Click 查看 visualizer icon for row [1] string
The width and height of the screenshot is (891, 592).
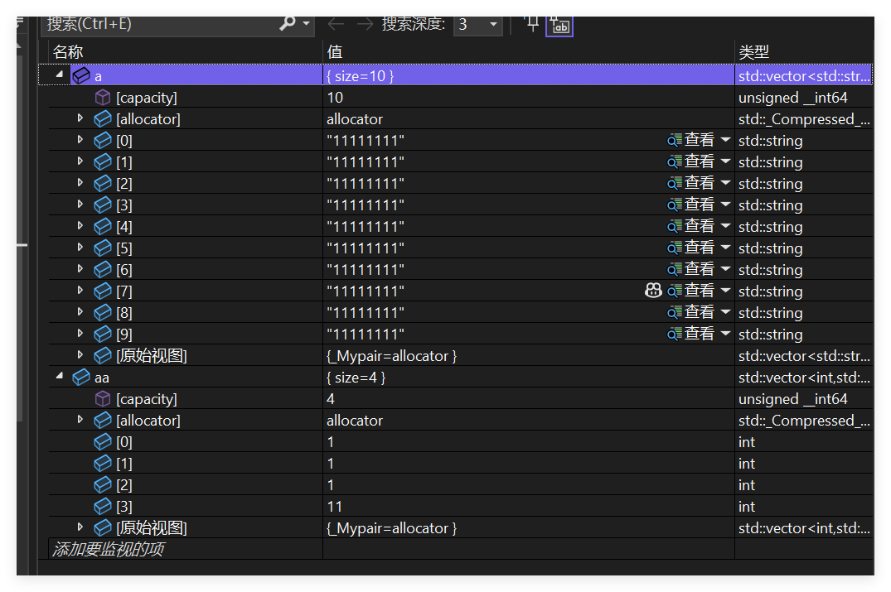coord(674,161)
